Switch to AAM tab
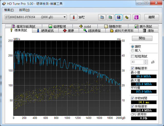 coord(85,26)
